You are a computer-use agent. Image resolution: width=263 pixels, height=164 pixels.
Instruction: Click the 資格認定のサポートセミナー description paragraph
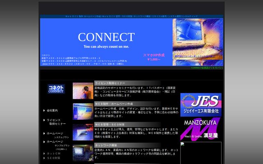(x=135, y=91)
